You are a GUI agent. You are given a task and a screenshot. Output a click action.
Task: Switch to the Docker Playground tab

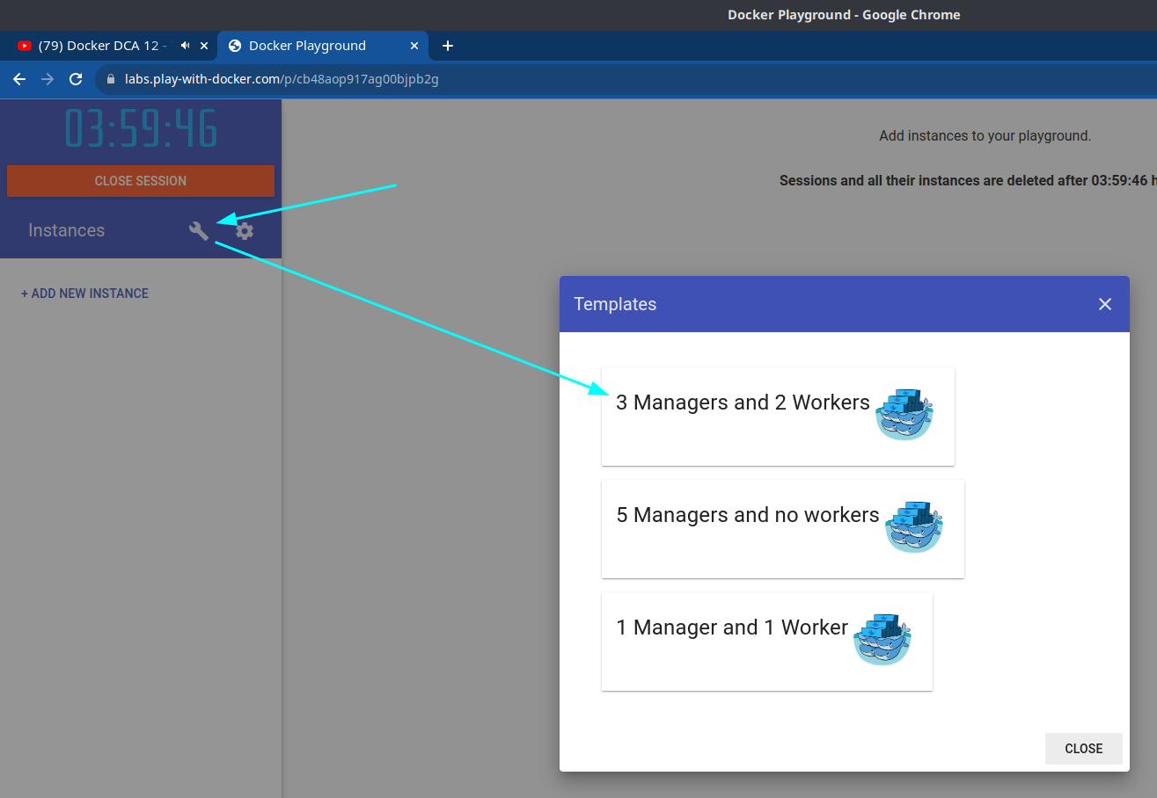[306, 45]
